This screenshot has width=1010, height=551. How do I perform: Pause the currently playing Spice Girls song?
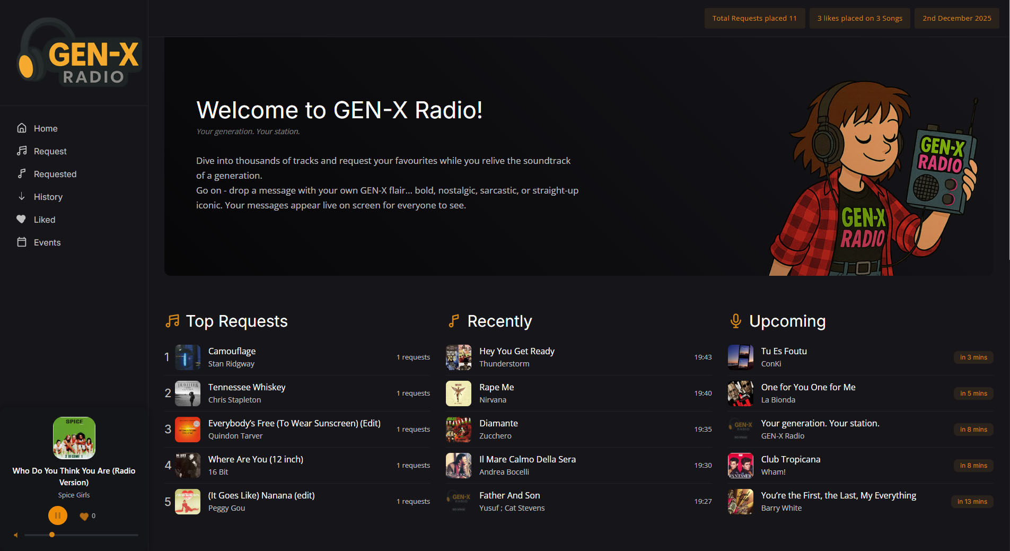[x=57, y=515]
